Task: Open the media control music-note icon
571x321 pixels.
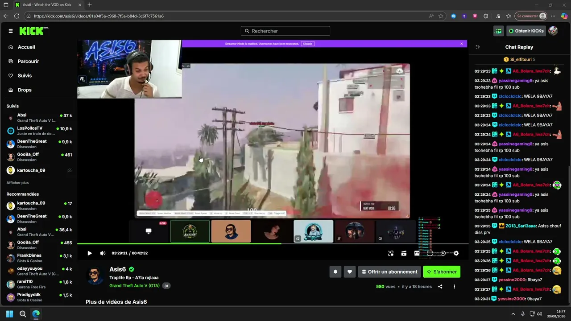Action: [498, 16]
